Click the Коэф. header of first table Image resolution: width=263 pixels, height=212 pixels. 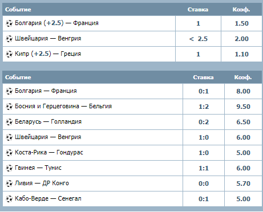[x=241, y=10]
